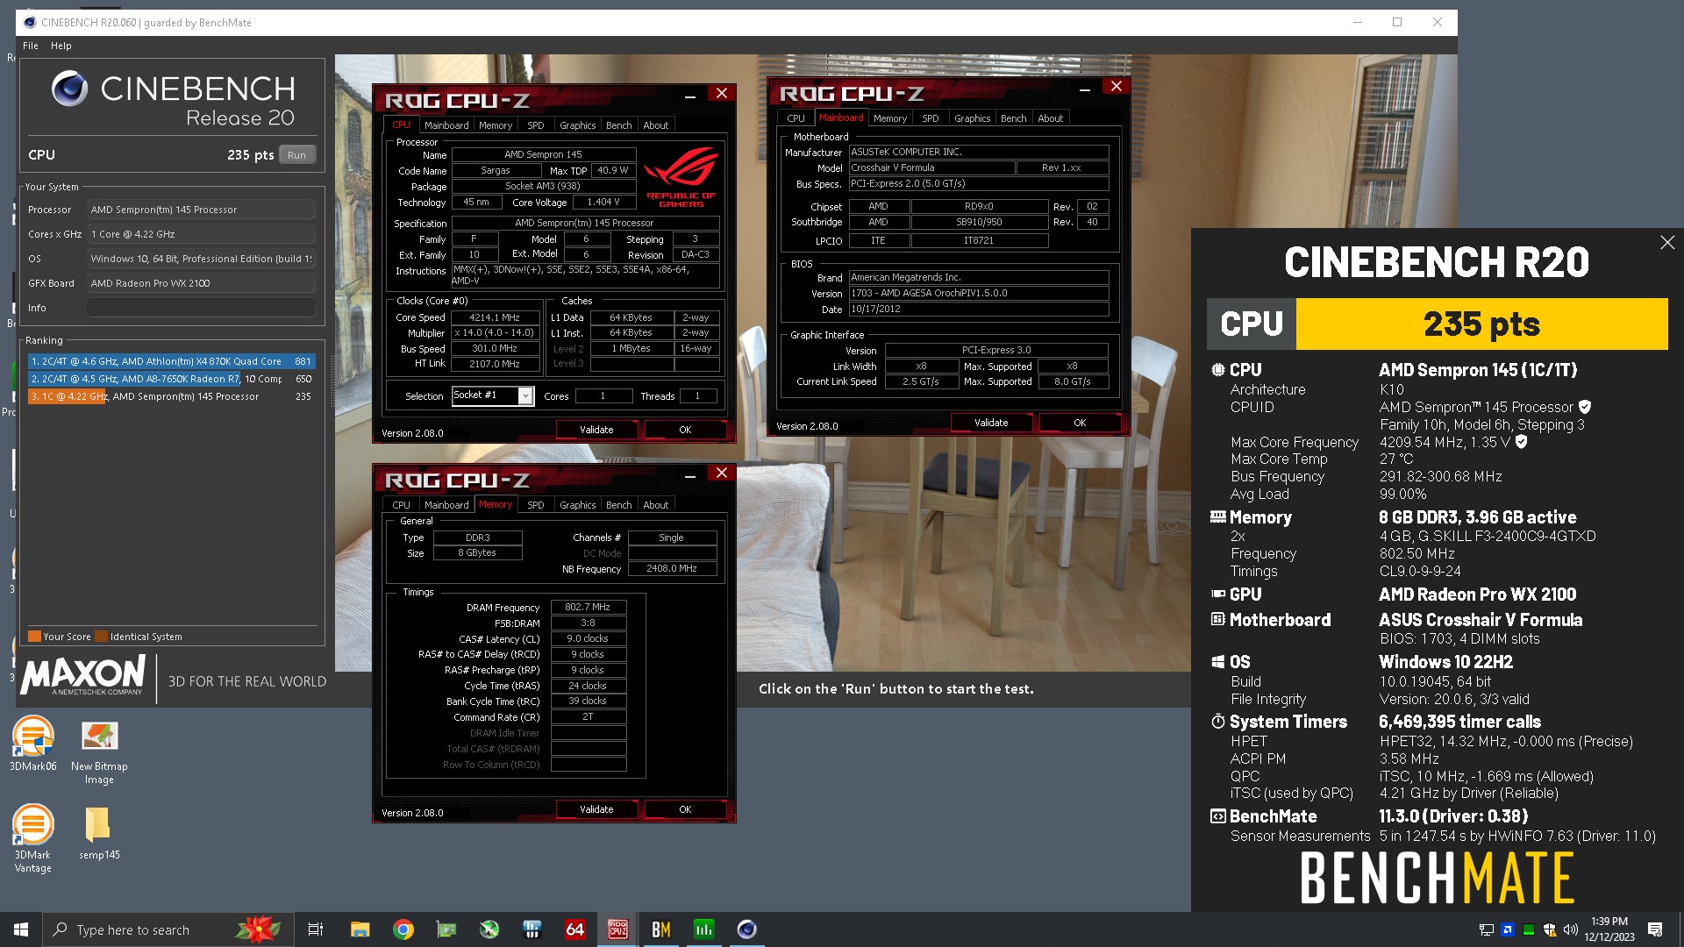Select the ranking row for AMD A8-7650K Radeon R7

[x=171, y=379]
